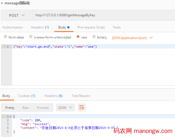Image resolution: width=175 pixels, height=137 pixels.
Task: Select the x-www-form-urlencoded radio option
Action: [x=31, y=37]
